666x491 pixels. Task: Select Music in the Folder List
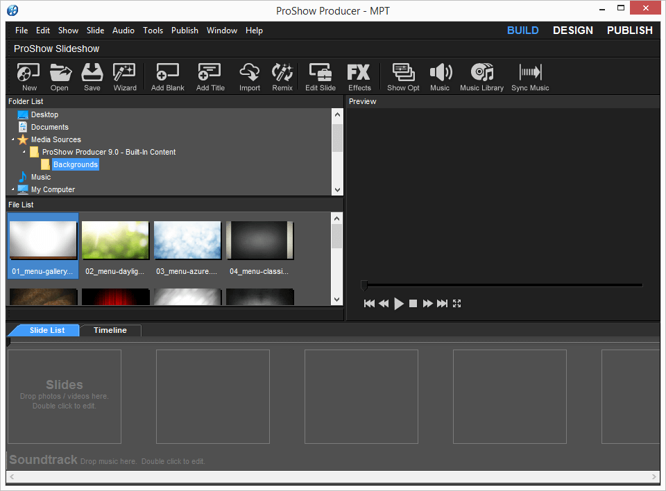(x=41, y=177)
